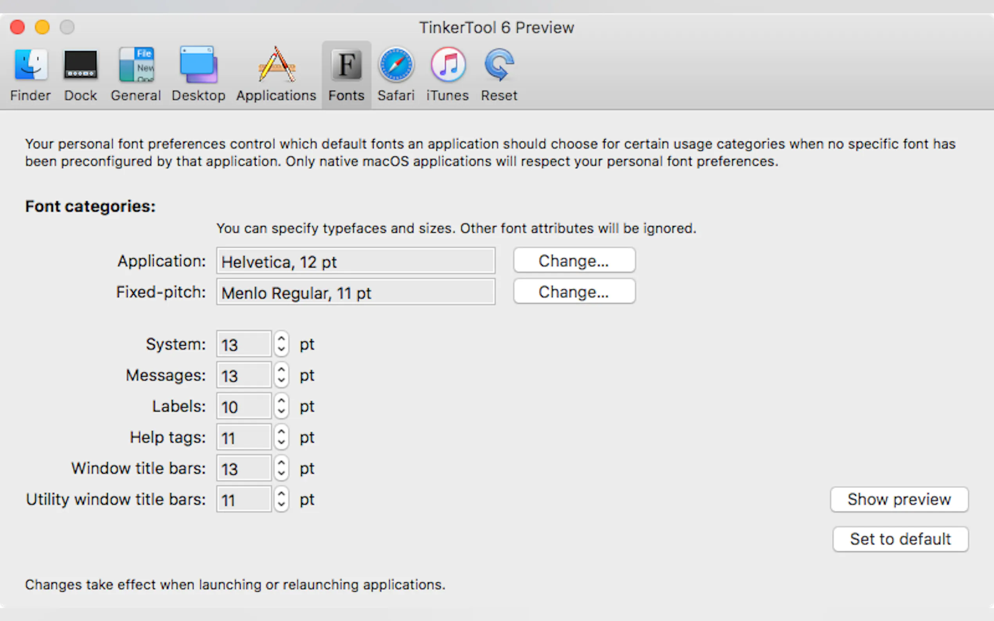Click the Help tags size field
Image resolution: width=994 pixels, height=621 pixels.
pyautogui.click(x=244, y=438)
